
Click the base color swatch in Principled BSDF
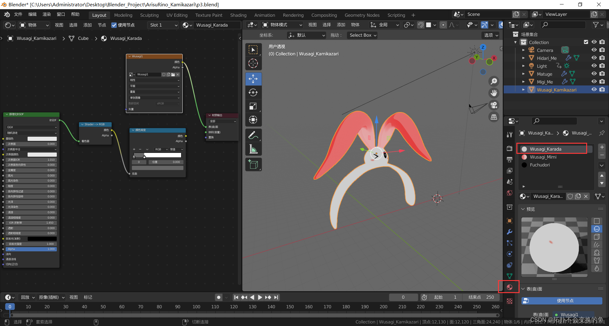[42, 139]
